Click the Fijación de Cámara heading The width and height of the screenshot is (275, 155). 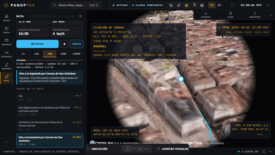pyautogui.click(x=109, y=28)
